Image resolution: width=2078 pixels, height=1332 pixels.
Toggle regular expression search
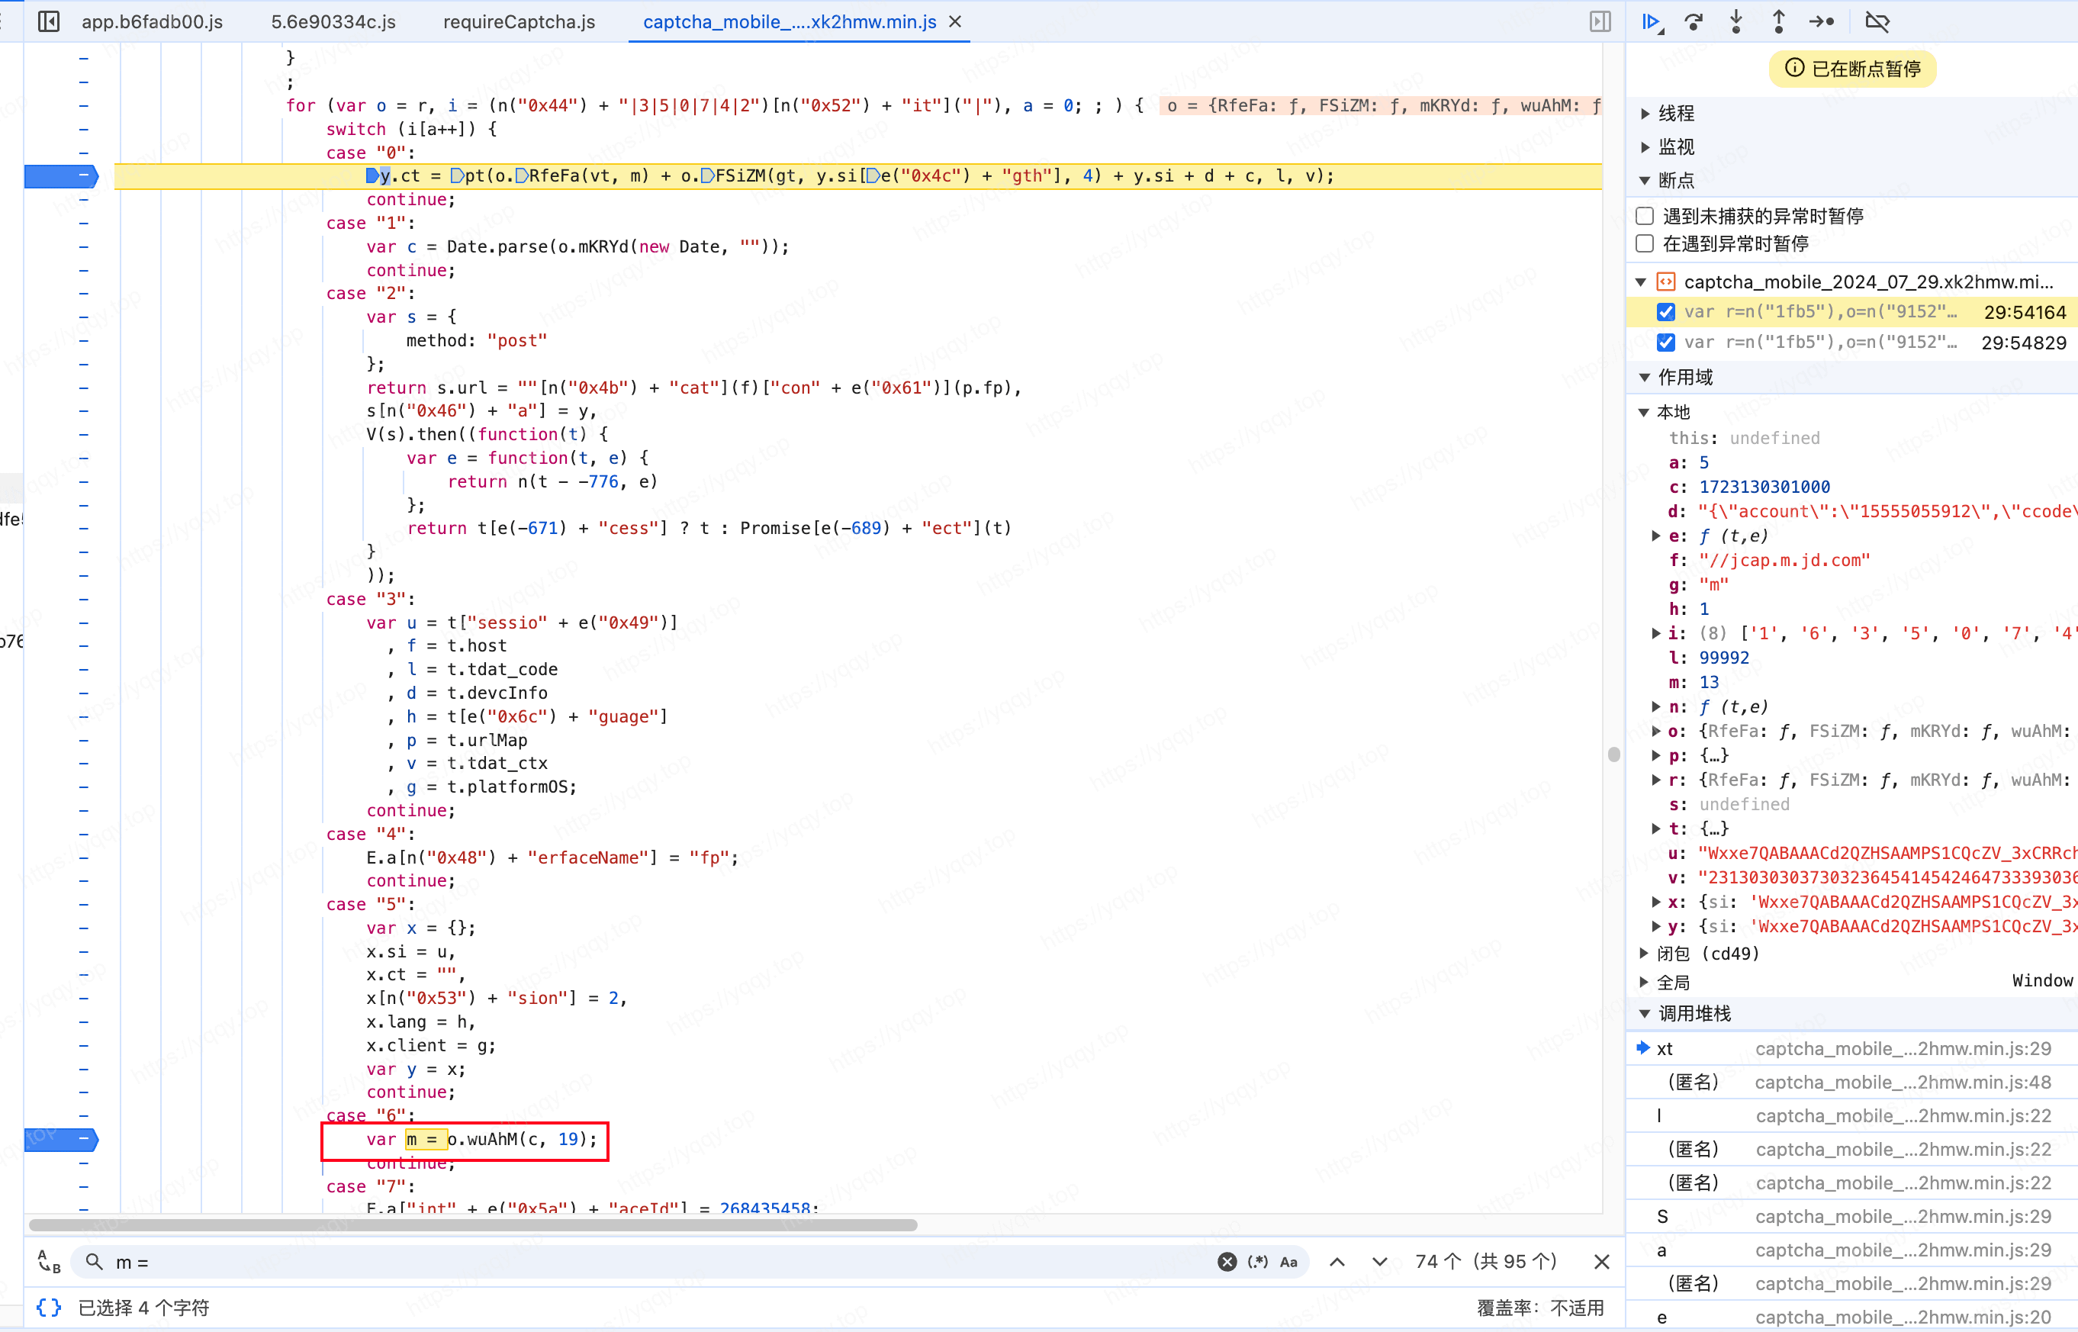coord(1257,1262)
